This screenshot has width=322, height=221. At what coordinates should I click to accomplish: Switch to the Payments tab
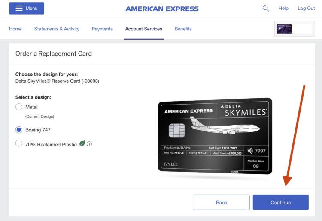(x=102, y=29)
